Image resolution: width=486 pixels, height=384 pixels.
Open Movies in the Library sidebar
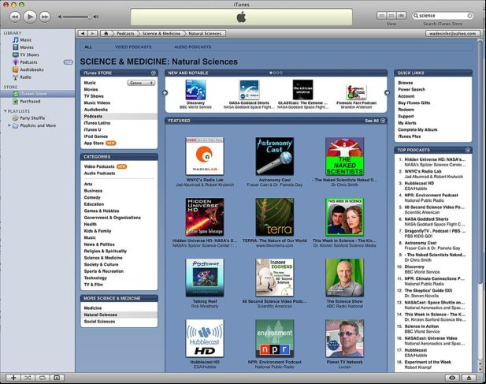(x=26, y=47)
